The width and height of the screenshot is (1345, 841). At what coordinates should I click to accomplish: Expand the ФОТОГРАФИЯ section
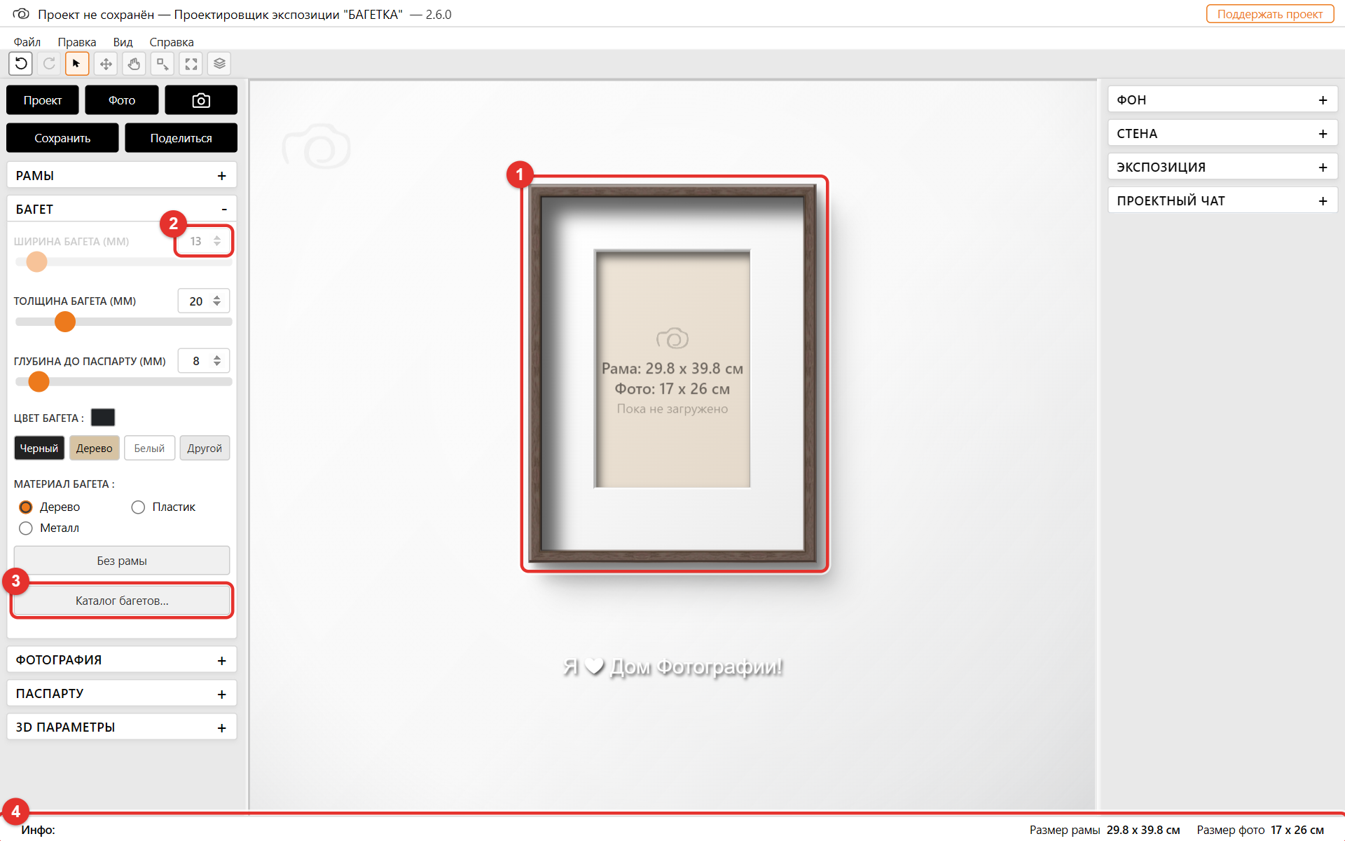click(122, 659)
